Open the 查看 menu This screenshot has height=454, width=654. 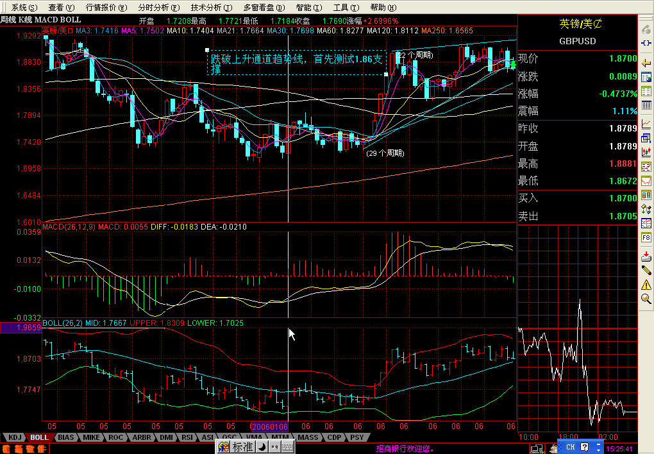pyautogui.click(x=61, y=8)
